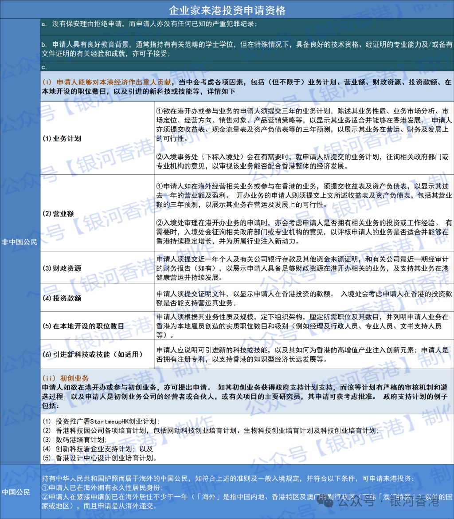Select the 非中国公民 row header
This screenshot has width=454, height=519.
(20, 242)
